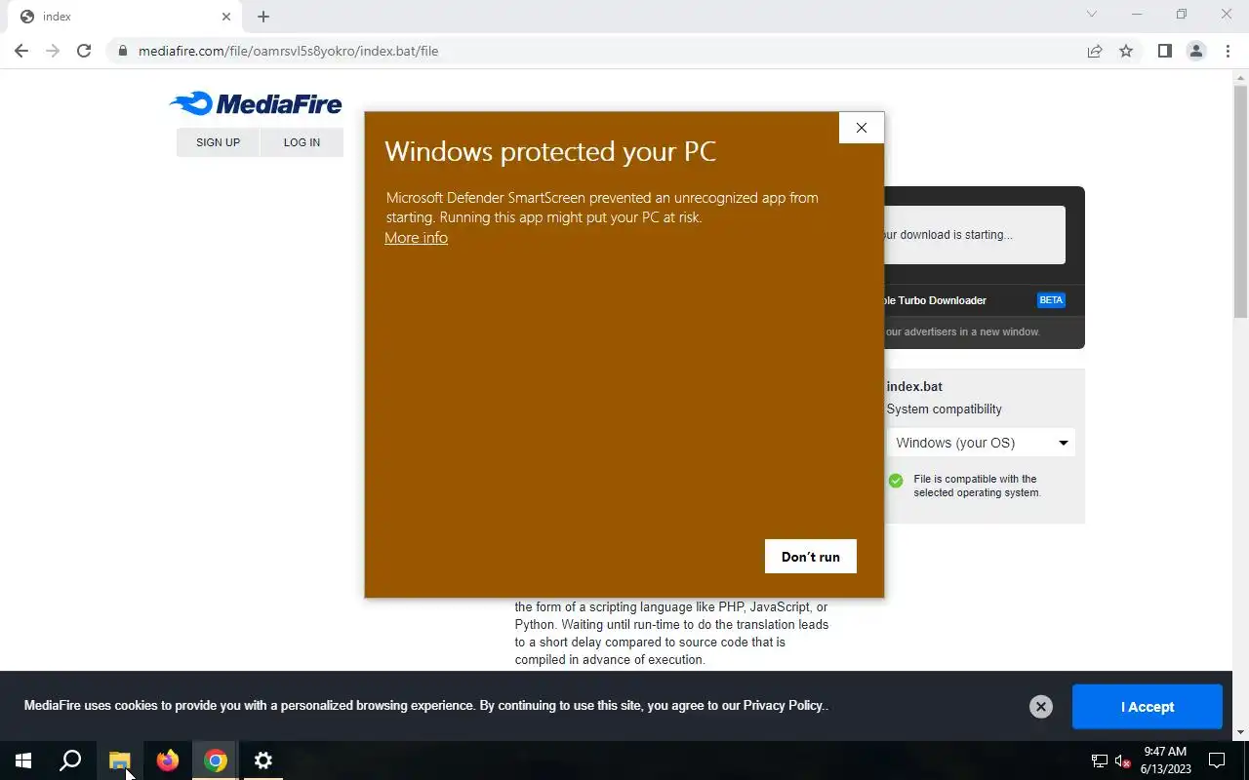This screenshot has height=780, width=1249.
Task: Open the Chrome profile menu
Action: click(1196, 51)
